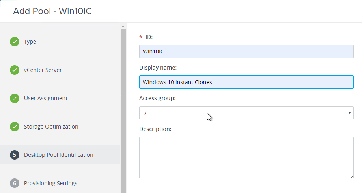
Task: Open the User Assignment step
Action: coord(46,98)
